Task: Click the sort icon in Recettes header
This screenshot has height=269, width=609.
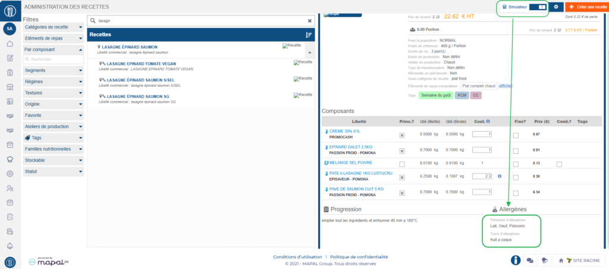Action: click(x=309, y=34)
